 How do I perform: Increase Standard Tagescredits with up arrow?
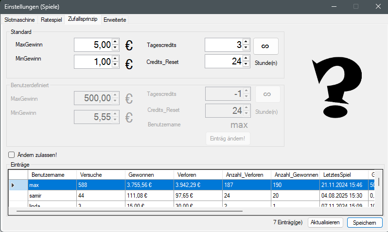coord(246,42)
